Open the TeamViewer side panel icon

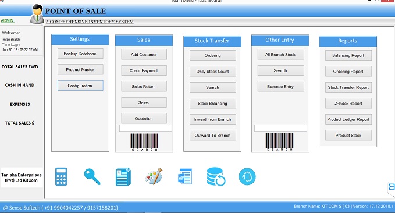pos(392,187)
